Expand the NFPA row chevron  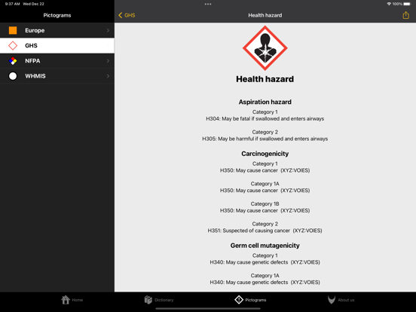[108, 61]
